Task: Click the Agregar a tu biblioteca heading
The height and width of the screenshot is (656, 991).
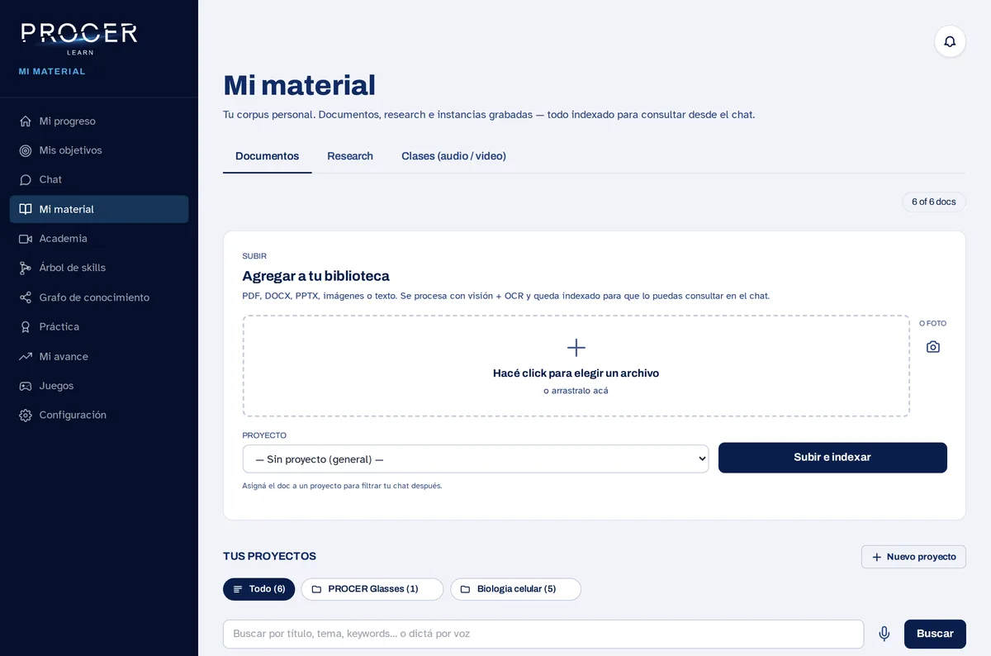Action: 315,276
